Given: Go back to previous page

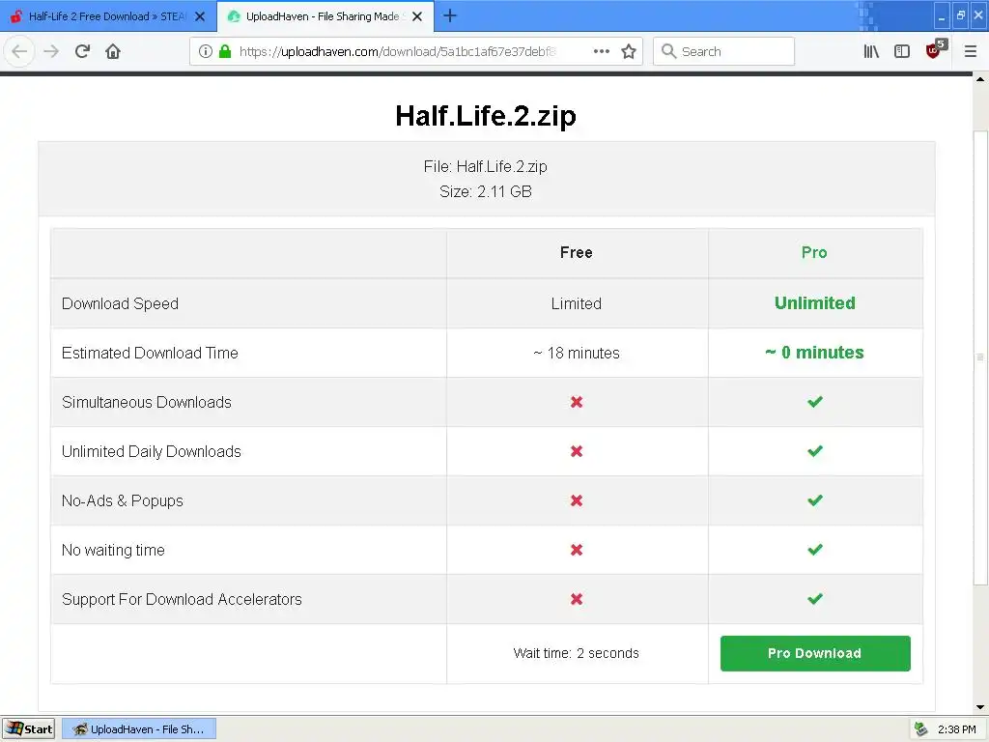Looking at the screenshot, I should coord(19,51).
